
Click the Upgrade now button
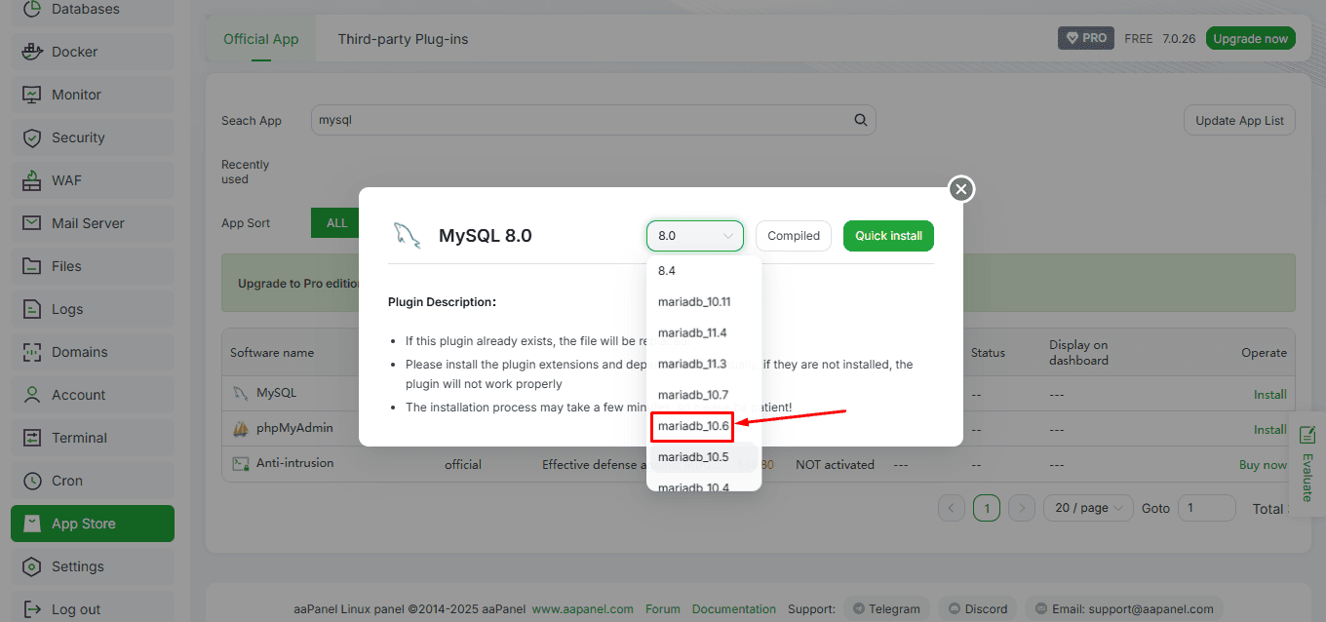[1250, 38]
